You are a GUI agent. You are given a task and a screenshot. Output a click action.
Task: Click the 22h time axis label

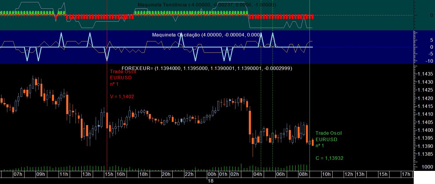pos(189,174)
